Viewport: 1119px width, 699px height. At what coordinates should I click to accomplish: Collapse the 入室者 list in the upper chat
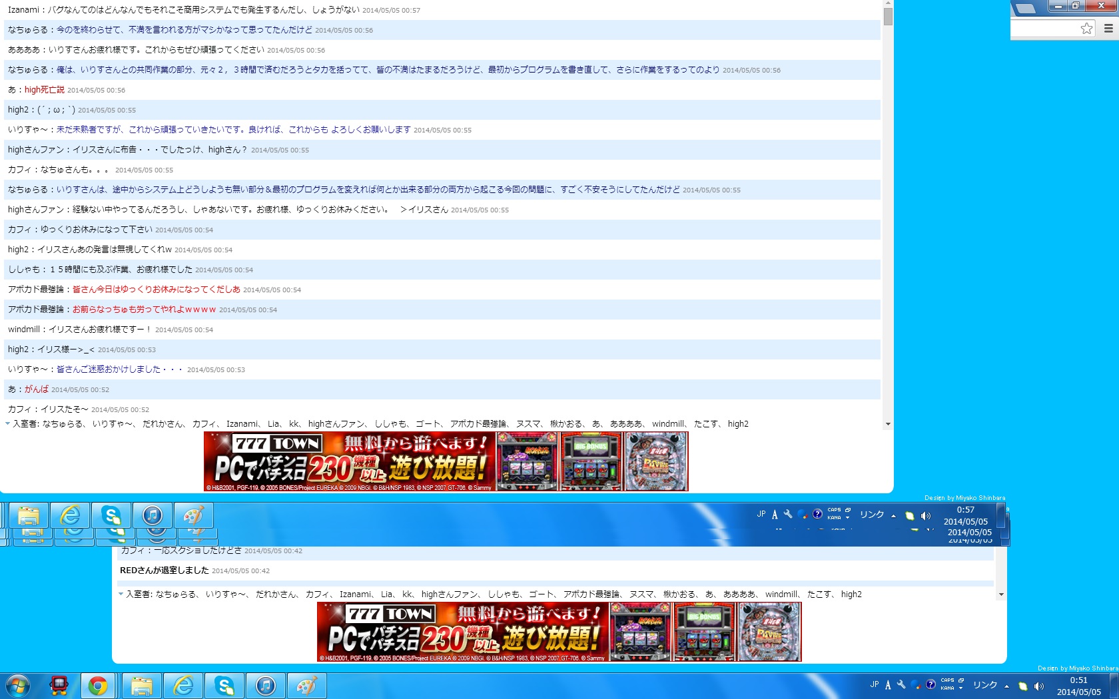8,423
